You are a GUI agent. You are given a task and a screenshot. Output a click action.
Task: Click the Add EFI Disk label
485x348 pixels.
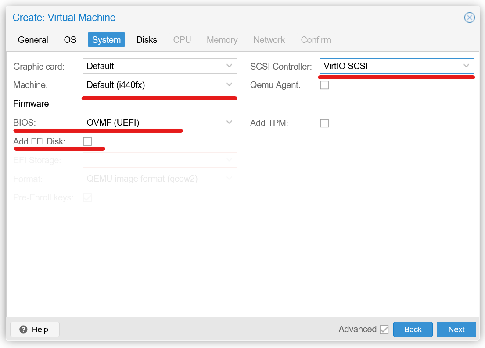[x=39, y=141]
